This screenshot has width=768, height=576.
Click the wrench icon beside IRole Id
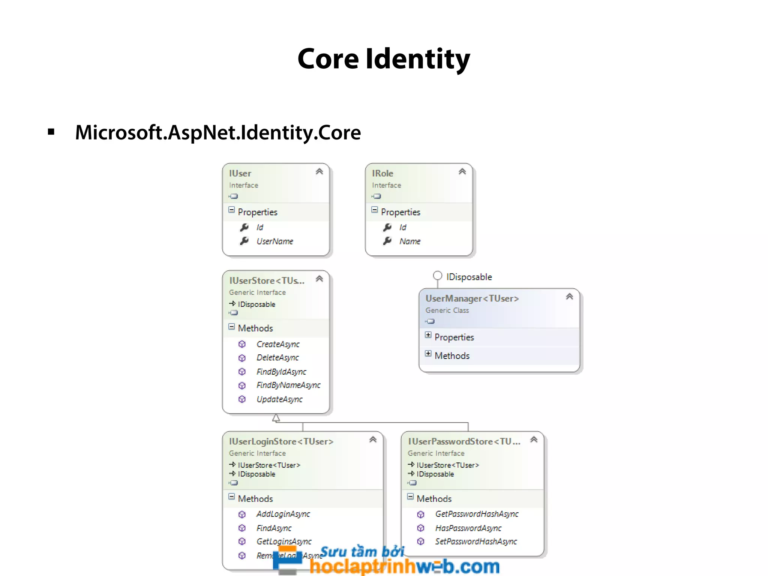coord(387,227)
